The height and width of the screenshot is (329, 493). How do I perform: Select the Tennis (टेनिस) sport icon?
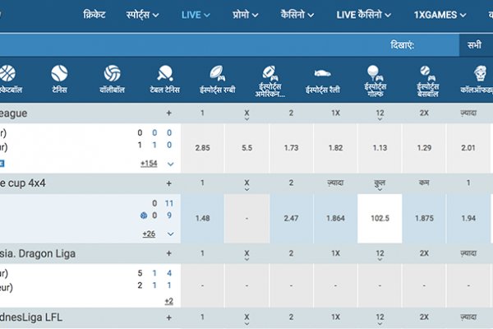point(59,74)
